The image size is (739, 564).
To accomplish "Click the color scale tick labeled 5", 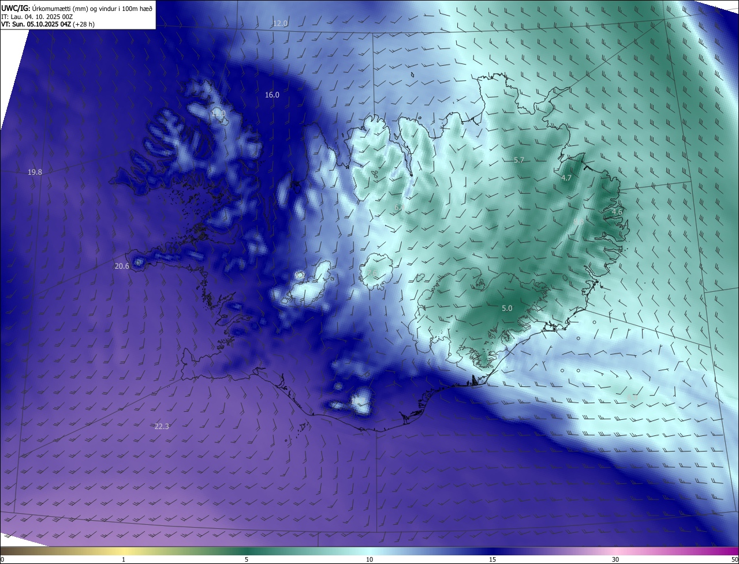I will (247, 559).
